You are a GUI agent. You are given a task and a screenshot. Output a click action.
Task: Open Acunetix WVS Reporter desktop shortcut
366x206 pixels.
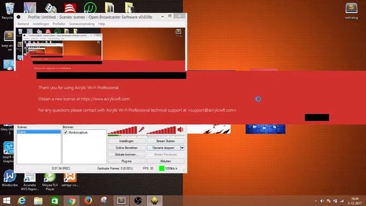tap(30, 182)
